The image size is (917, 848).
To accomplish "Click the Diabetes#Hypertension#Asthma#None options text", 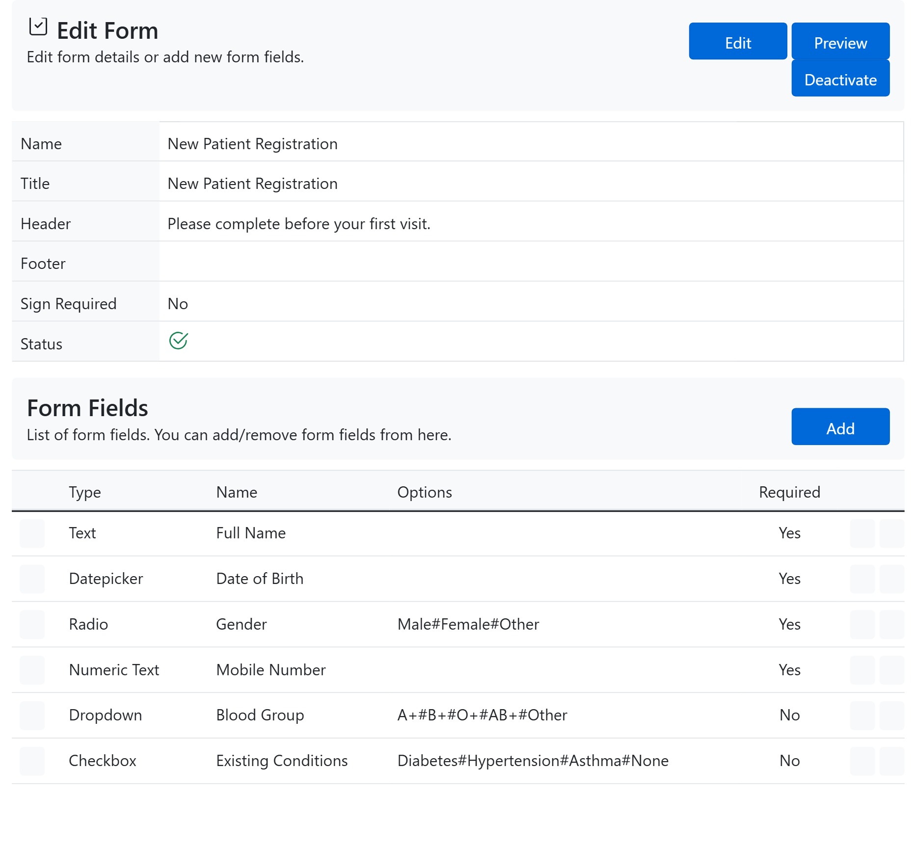I will pos(533,761).
